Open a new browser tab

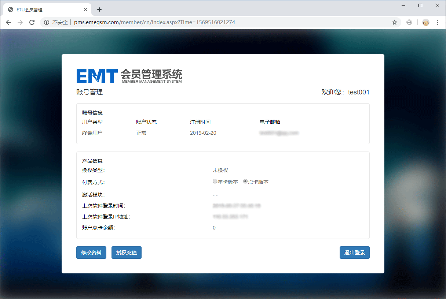click(x=99, y=10)
